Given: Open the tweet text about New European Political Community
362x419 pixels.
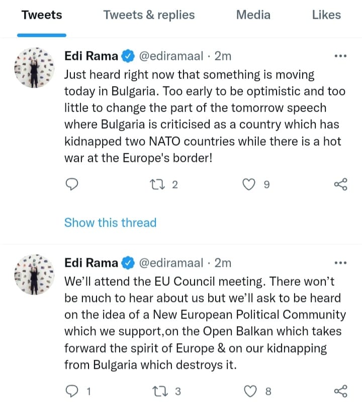Looking at the screenshot, I should (205, 315).
